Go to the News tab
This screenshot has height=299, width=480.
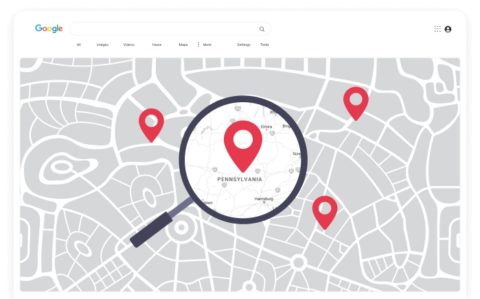pyautogui.click(x=157, y=45)
